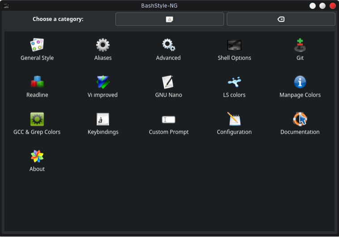Open the GCC & Grep Colors icon
339x237 pixels.
pos(37,119)
